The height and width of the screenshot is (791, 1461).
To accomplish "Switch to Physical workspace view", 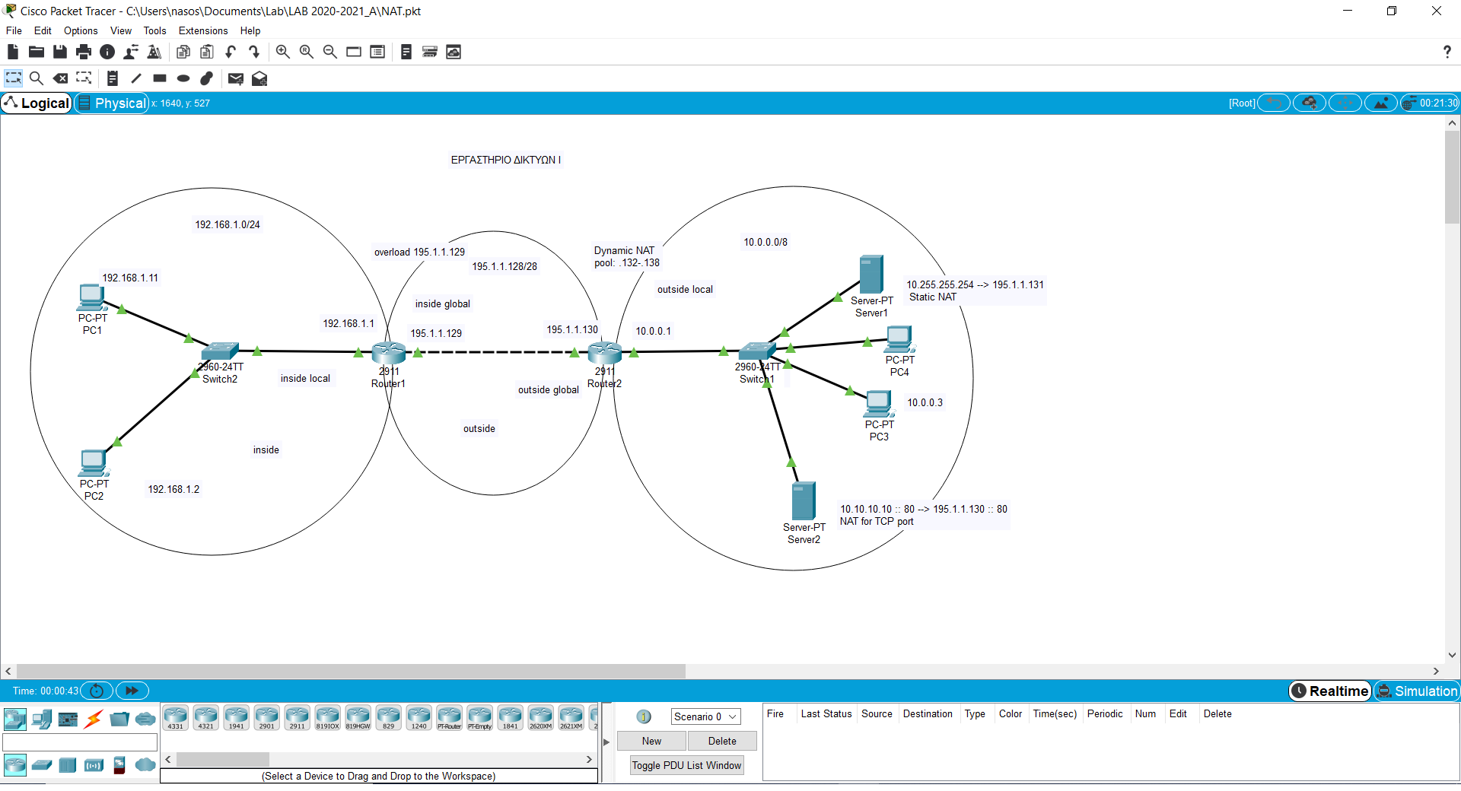I will pyautogui.click(x=112, y=103).
